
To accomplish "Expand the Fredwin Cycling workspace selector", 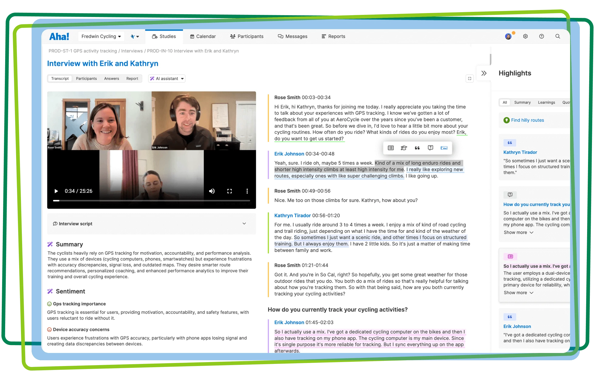I will 101,36.
